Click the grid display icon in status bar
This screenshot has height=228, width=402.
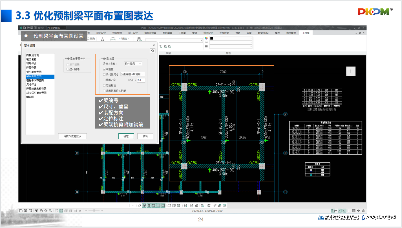[x=354, y=211]
